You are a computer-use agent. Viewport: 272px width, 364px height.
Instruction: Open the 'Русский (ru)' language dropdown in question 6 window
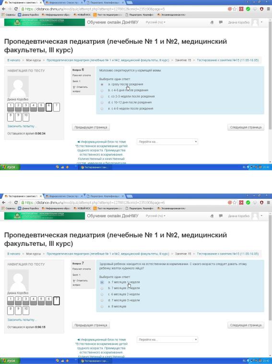click(155, 22)
